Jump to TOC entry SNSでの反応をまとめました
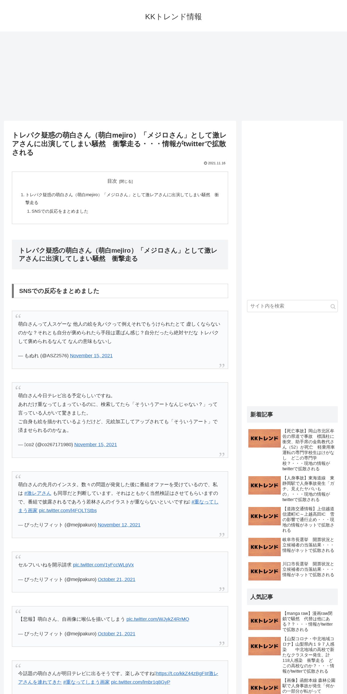The width and height of the screenshot is (347, 694). point(60,211)
